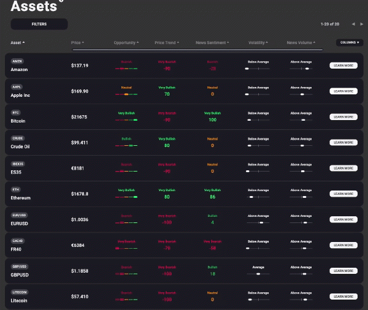The height and width of the screenshot is (310, 368).
Task: Go to next page of assets
Action: (x=362, y=24)
